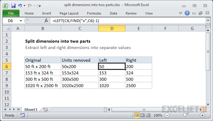Click the title cell 'Split dimensions into two parts'
Screen dimensions: 213x121
coord(58,41)
